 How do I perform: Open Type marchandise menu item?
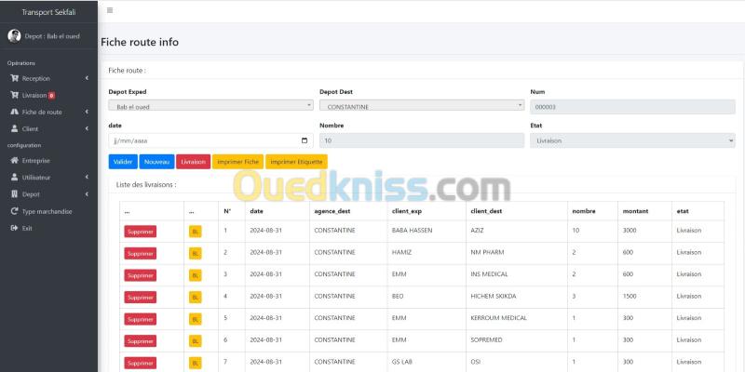click(48, 211)
